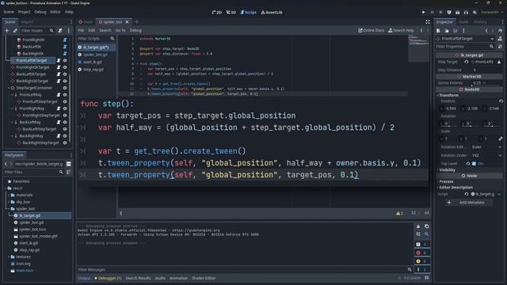Clear output icon in Output panel
Viewport: 507px width, 285px height.
tap(418, 226)
